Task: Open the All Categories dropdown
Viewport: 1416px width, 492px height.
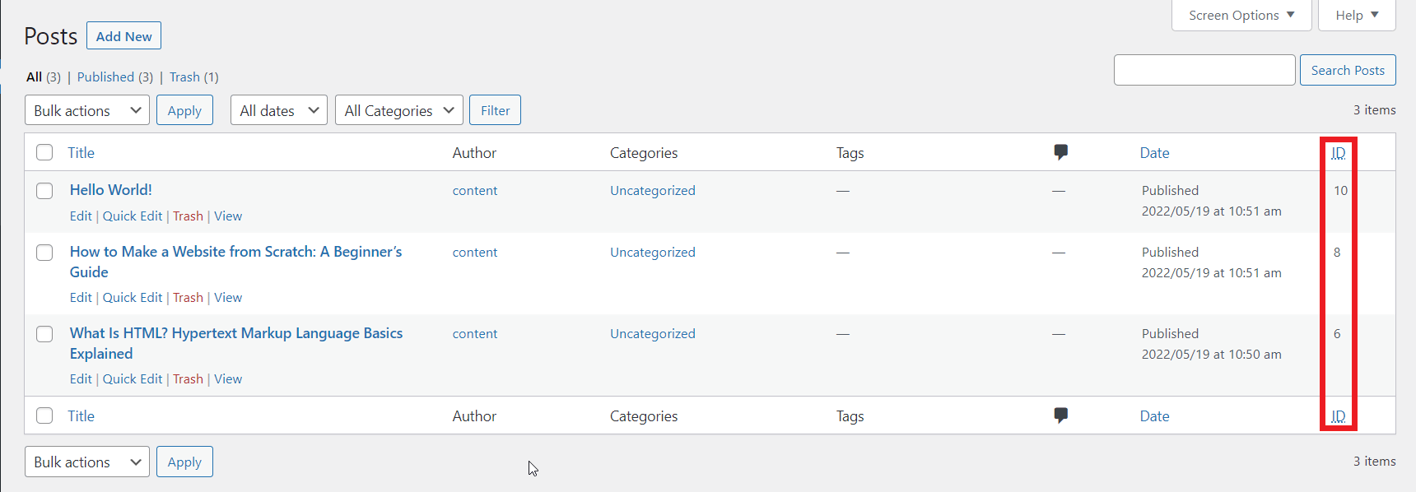Action: [398, 110]
